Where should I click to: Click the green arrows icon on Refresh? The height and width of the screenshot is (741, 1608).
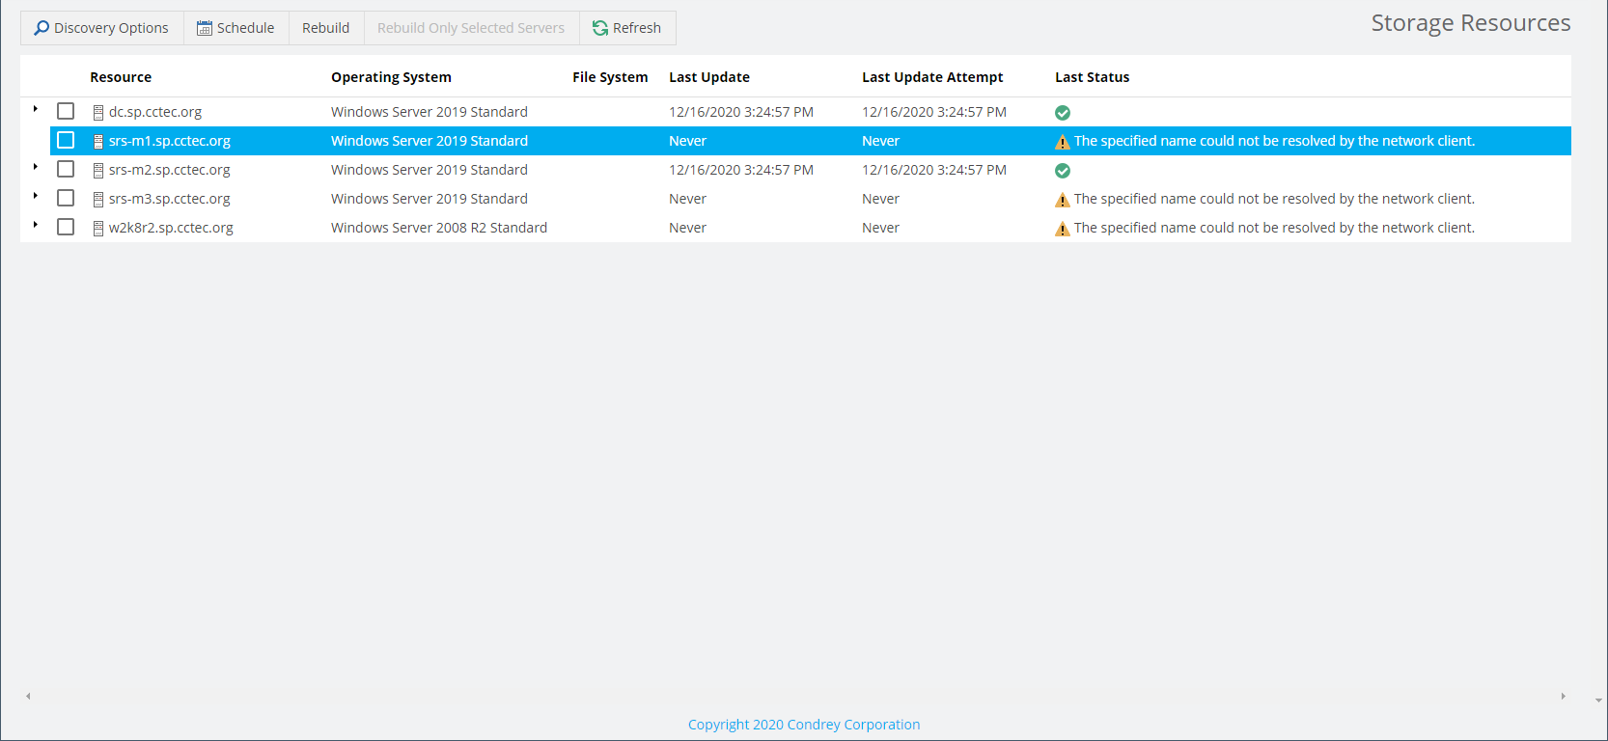point(600,28)
